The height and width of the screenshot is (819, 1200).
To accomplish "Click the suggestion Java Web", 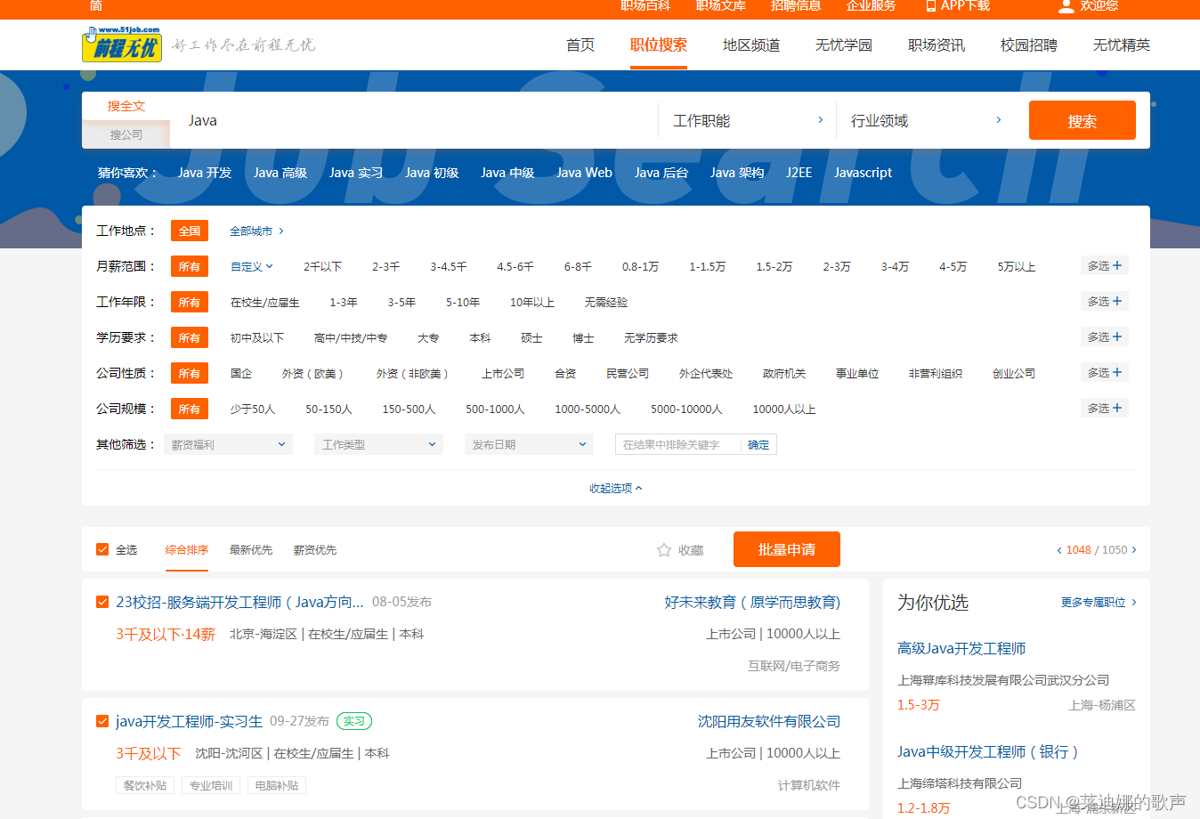I will [584, 173].
